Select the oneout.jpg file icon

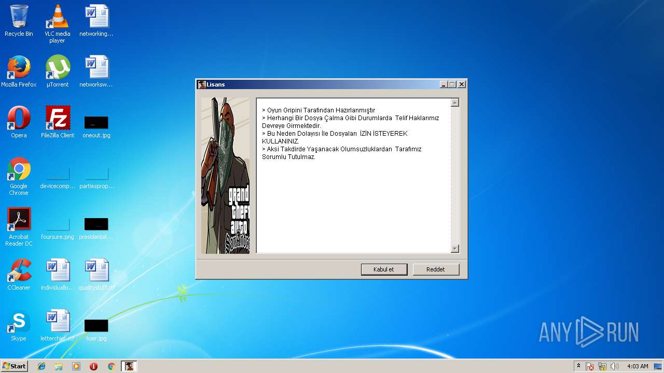pos(96,127)
